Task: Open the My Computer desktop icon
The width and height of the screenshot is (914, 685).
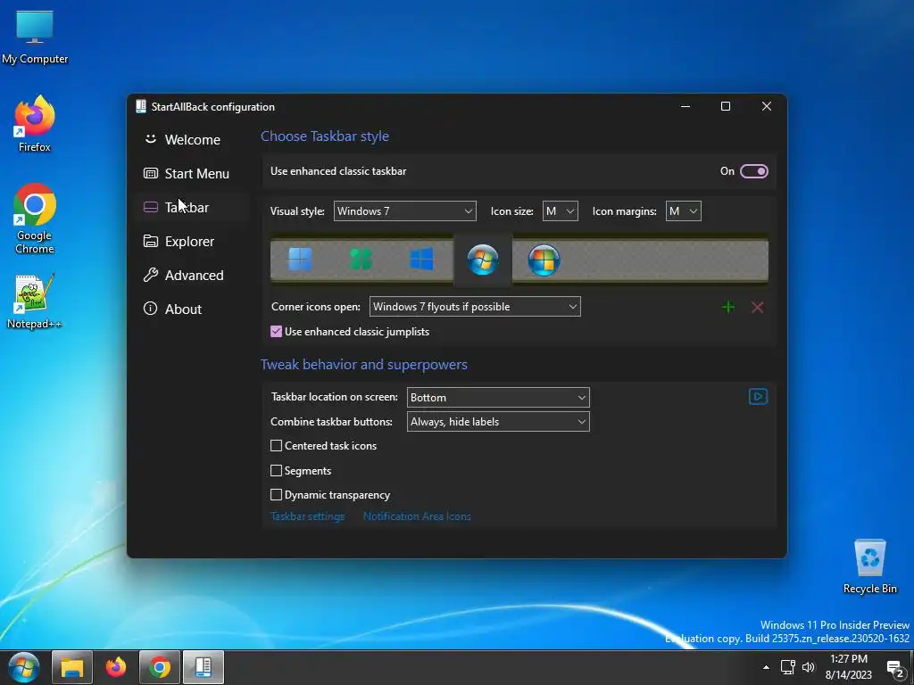Action: click(35, 37)
